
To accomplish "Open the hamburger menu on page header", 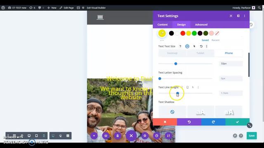I will pos(100,17).
